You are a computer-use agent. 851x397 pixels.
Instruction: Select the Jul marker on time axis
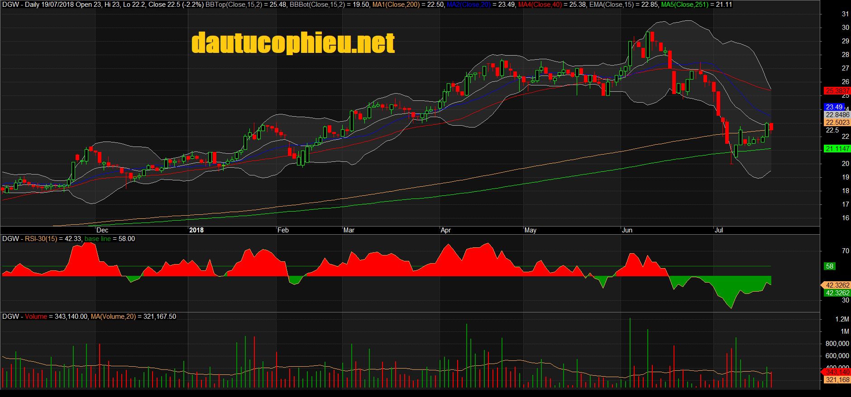click(x=719, y=230)
